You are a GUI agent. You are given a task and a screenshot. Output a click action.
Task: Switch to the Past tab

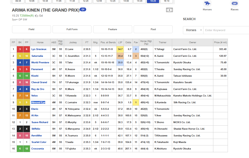pos(153,29)
